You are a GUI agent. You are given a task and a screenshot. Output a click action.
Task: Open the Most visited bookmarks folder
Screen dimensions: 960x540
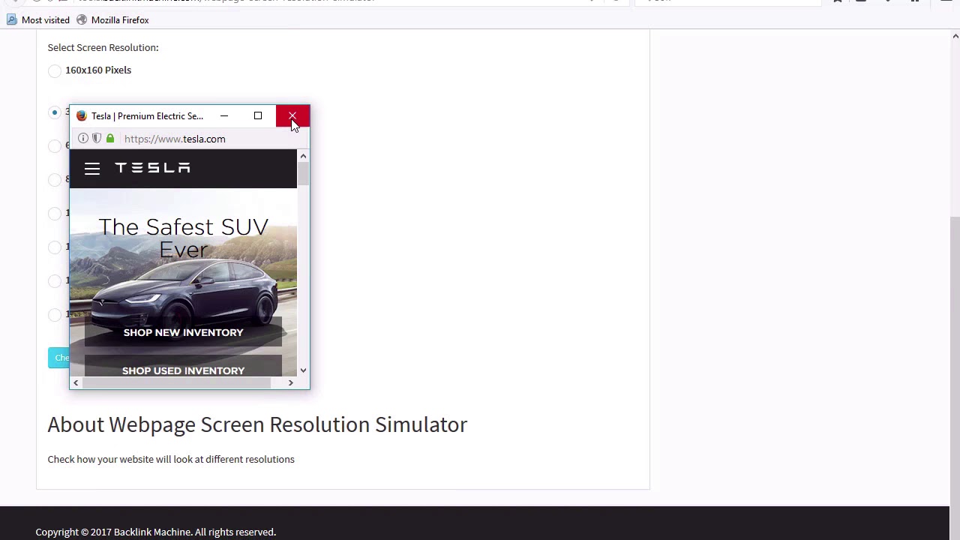[37, 19]
